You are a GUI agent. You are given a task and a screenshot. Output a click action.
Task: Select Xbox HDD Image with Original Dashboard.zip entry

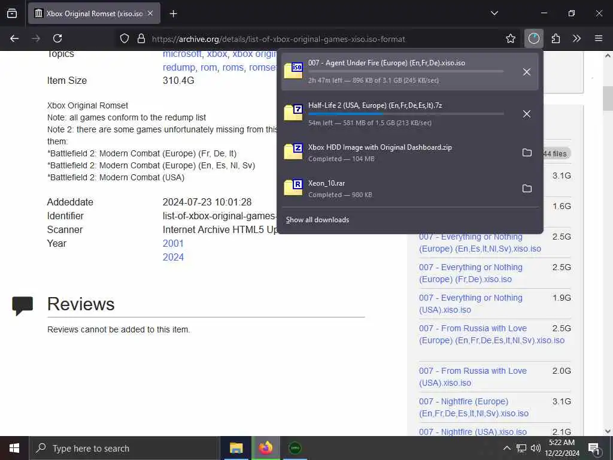point(409,153)
